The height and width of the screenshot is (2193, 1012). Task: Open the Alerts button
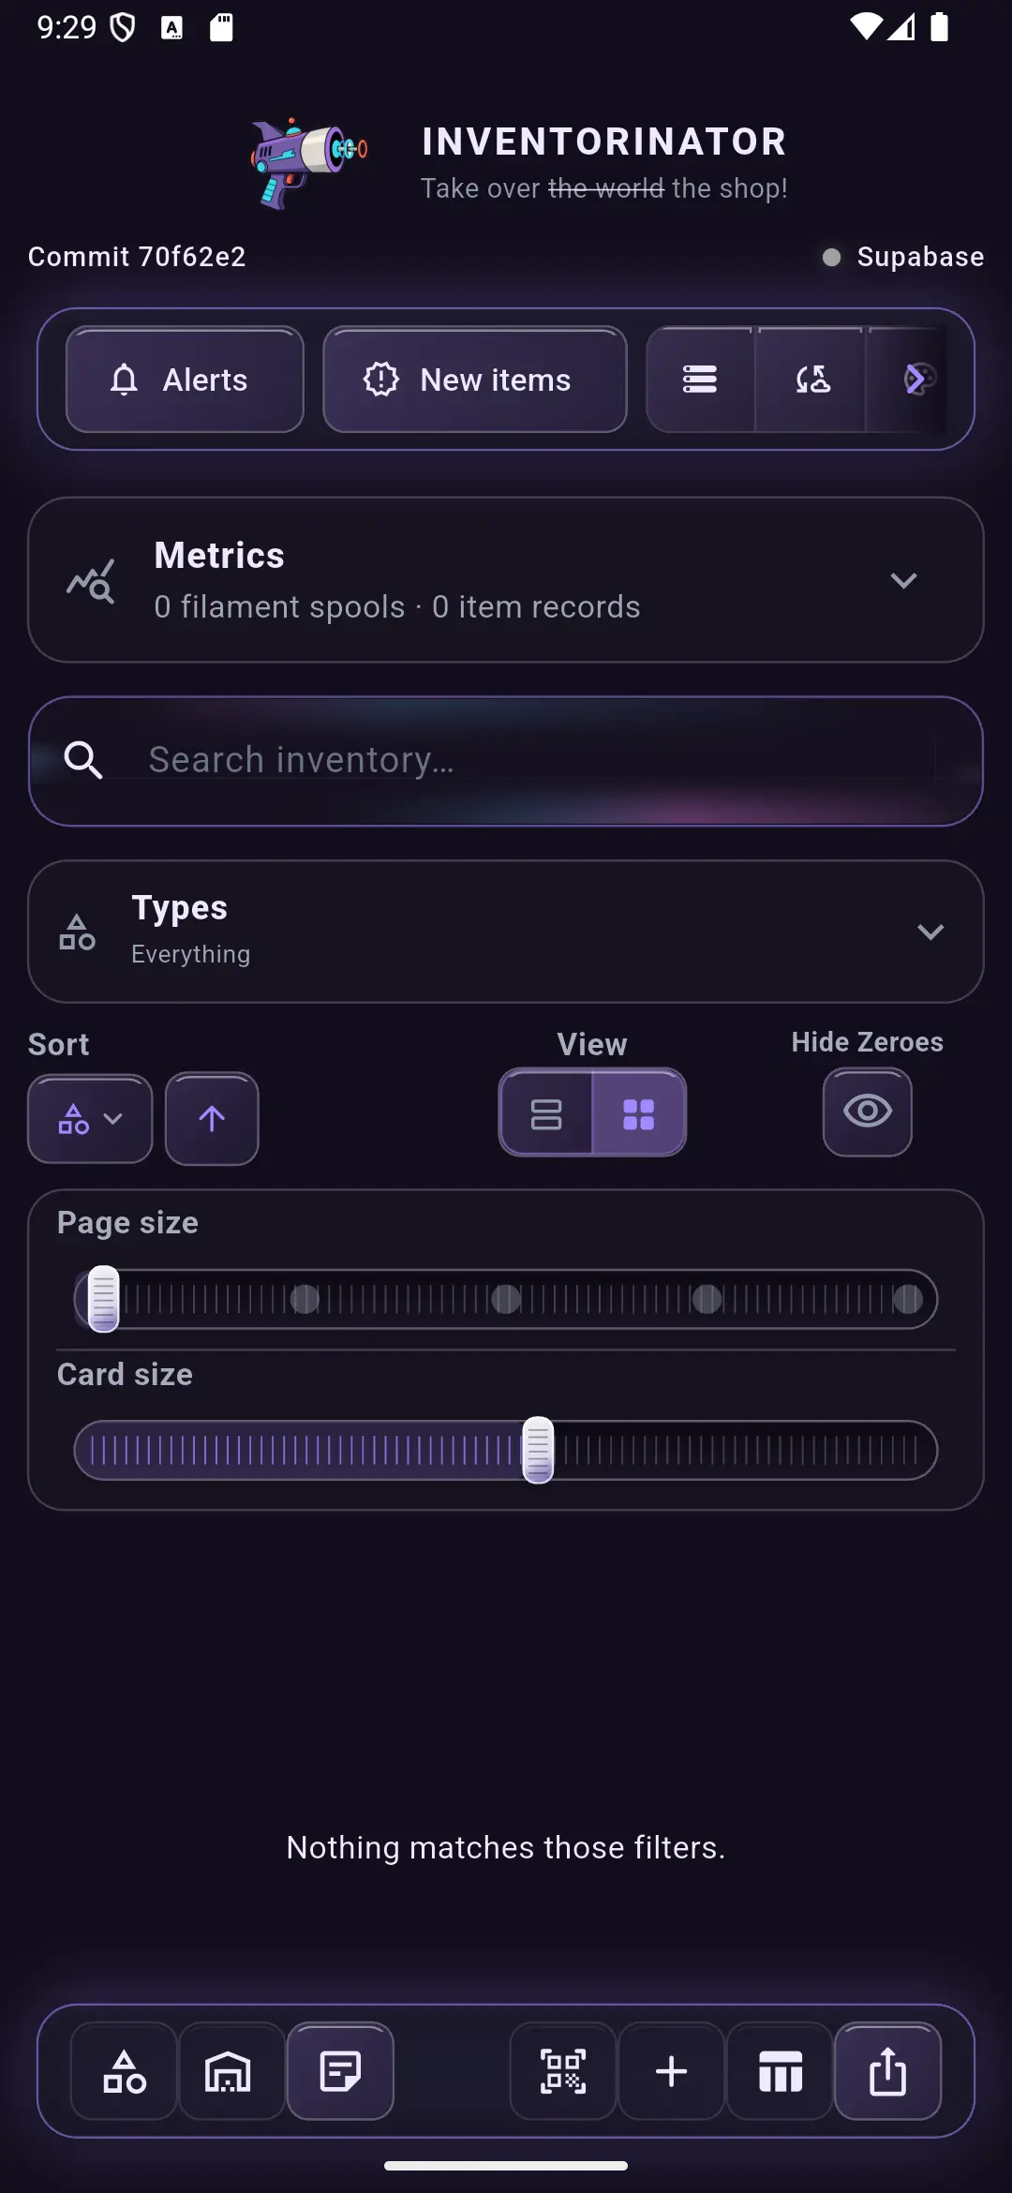tap(185, 380)
